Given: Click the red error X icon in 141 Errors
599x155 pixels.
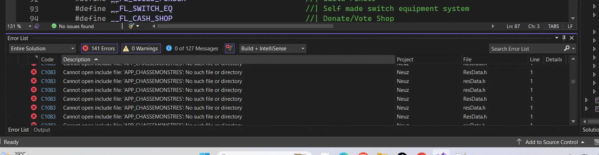Looking at the screenshot, I should click(86, 48).
